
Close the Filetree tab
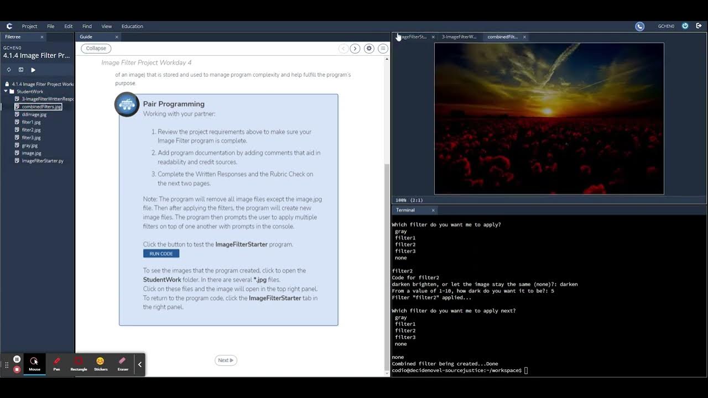click(41, 37)
